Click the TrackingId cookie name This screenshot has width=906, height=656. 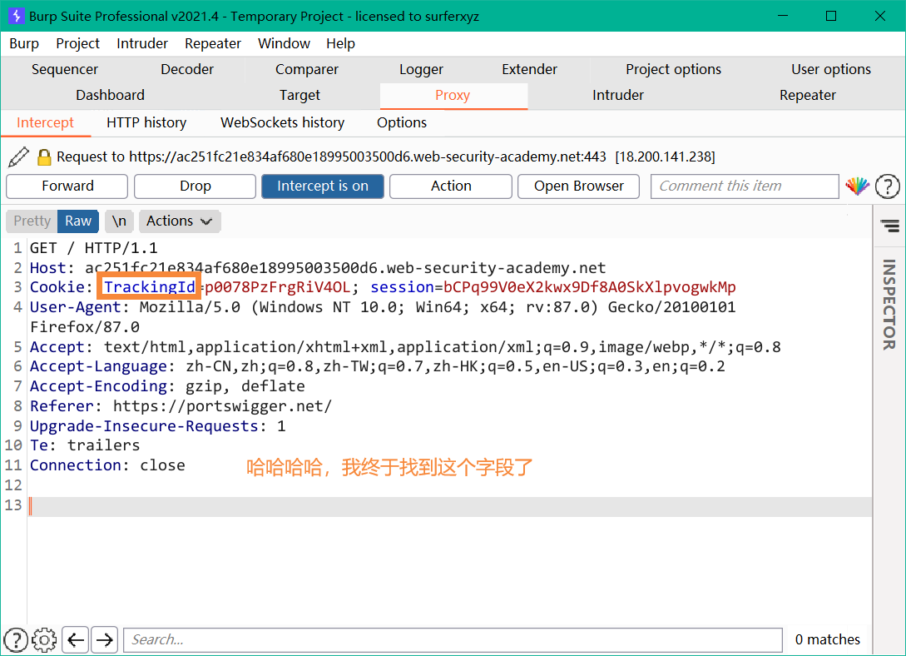(149, 286)
